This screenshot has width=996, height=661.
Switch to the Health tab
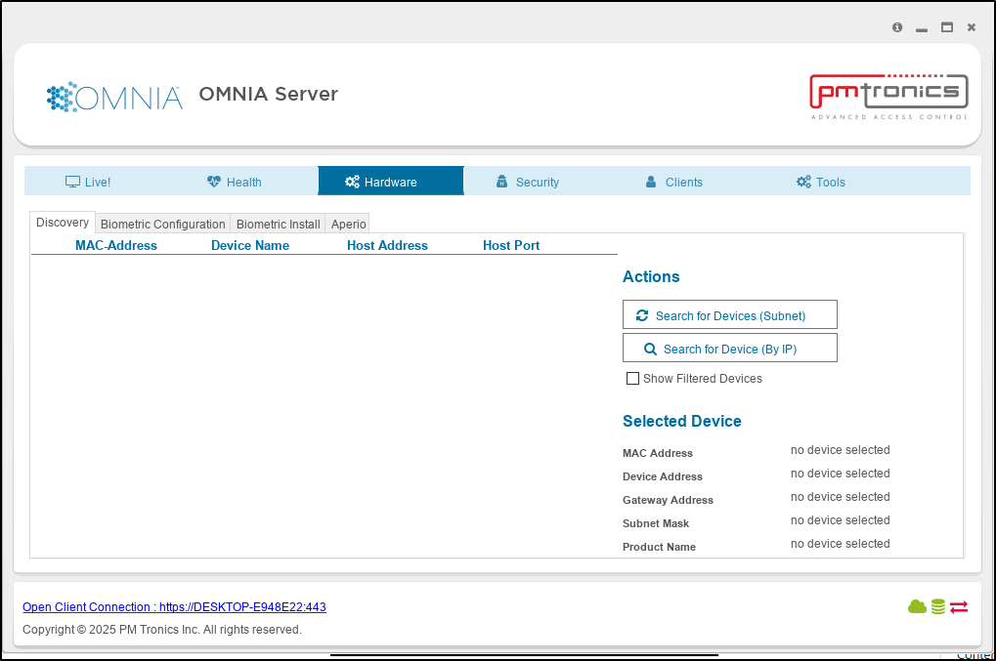pos(235,182)
